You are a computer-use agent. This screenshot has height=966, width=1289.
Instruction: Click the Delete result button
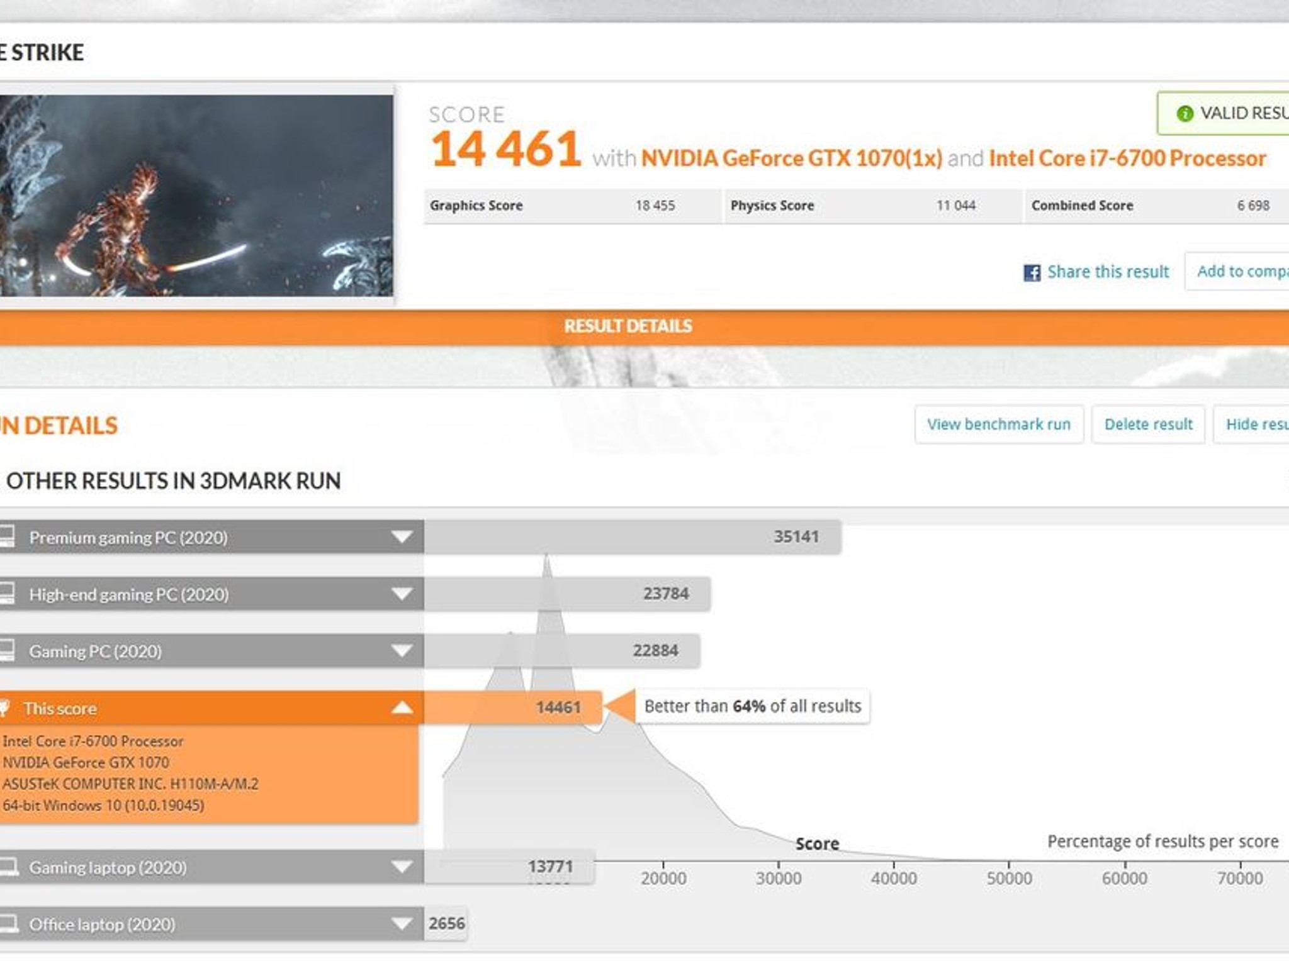point(1148,425)
